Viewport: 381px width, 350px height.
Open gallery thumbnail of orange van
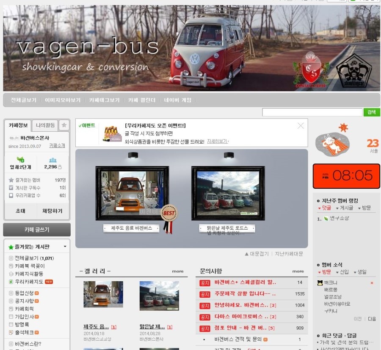[x=103, y=294]
